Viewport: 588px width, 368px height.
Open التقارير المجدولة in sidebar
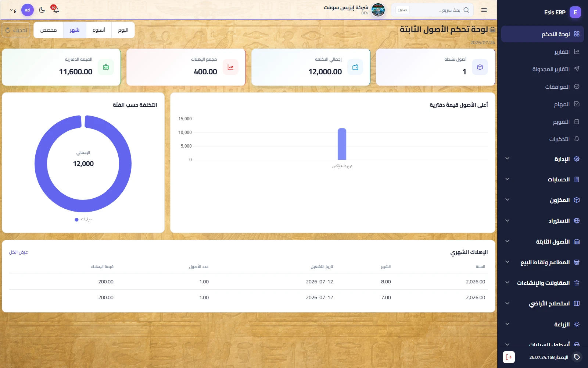click(x=542, y=69)
